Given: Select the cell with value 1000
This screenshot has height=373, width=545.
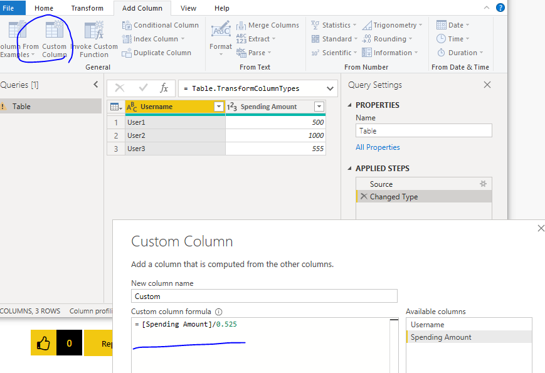Looking at the screenshot, I should click(275, 135).
